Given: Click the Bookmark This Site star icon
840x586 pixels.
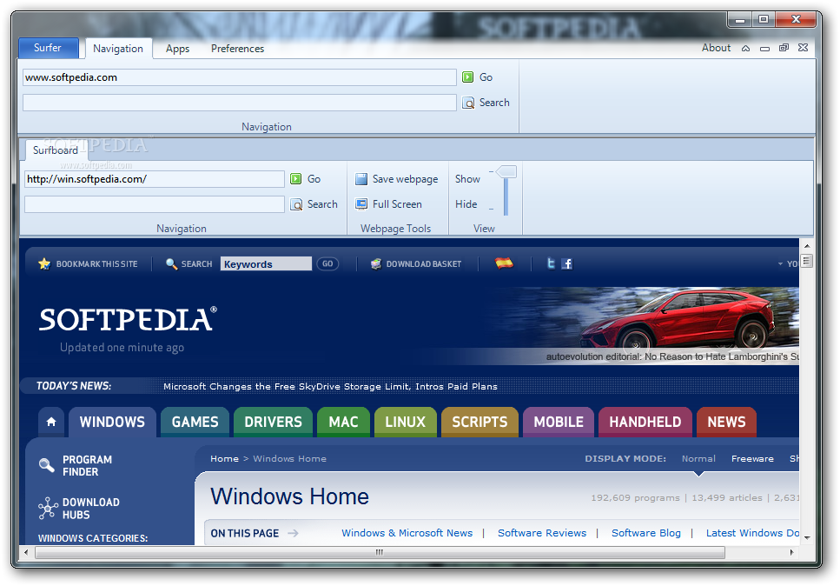Looking at the screenshot, I should (x=44, y=263).
